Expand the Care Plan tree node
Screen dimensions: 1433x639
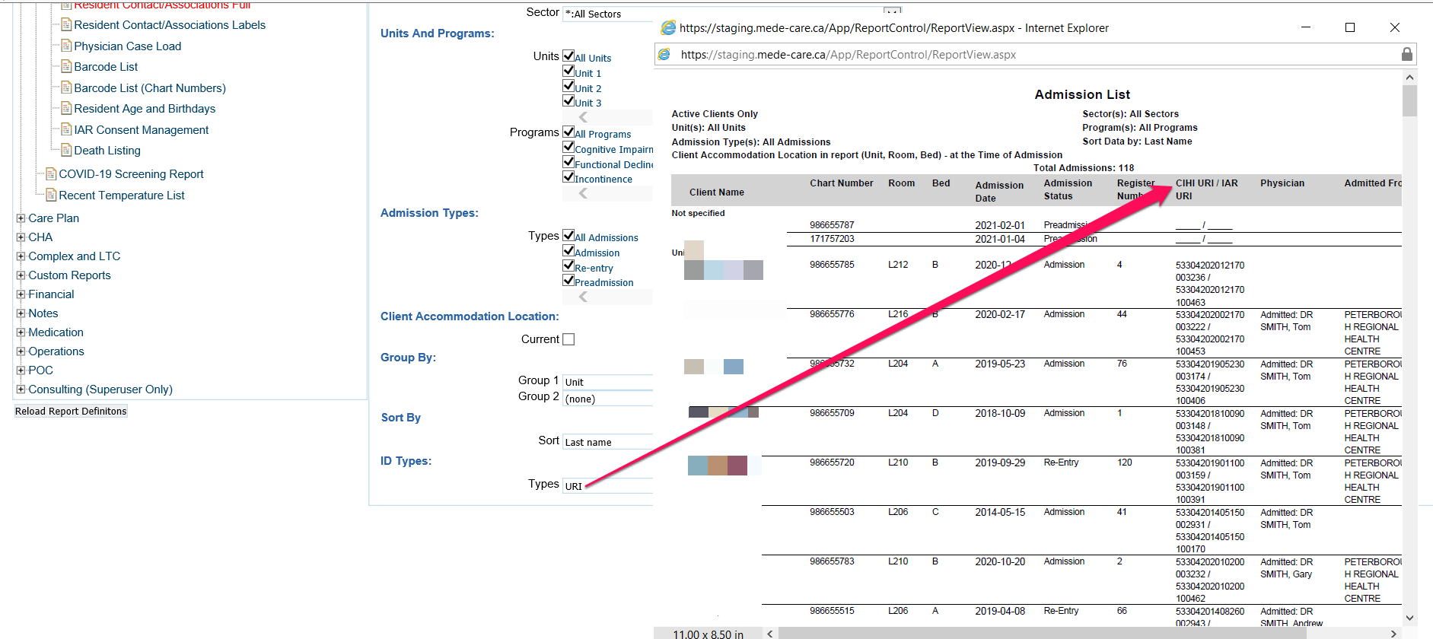(x=21, y=218)
